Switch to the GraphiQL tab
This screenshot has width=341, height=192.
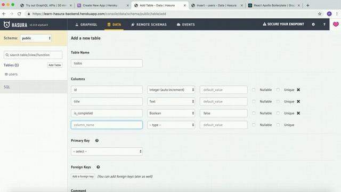click(86, 25)
